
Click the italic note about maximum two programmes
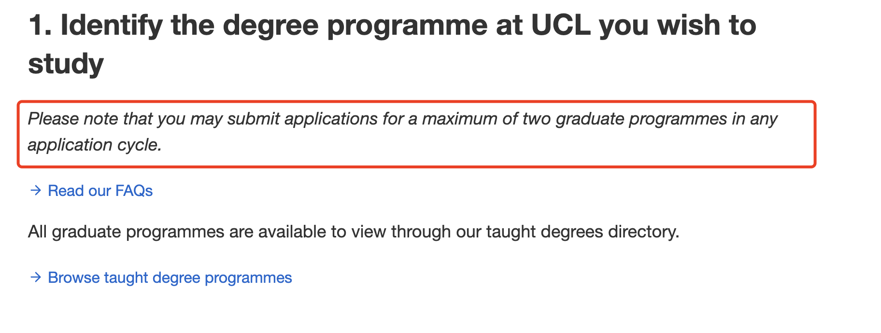coord(402,132)
